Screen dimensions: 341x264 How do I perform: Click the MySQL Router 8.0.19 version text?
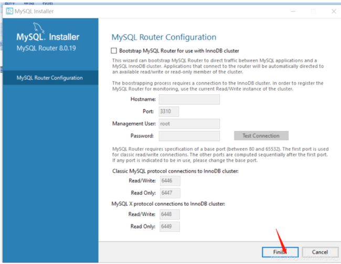click(46, 48)
